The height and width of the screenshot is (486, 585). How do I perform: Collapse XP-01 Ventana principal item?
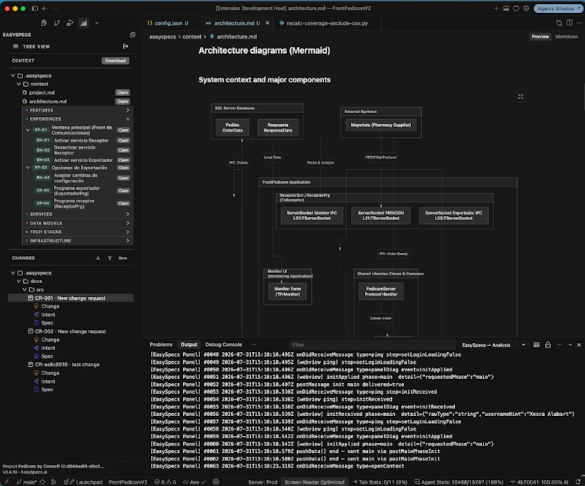pyautogui.click(x=28, y=130)
